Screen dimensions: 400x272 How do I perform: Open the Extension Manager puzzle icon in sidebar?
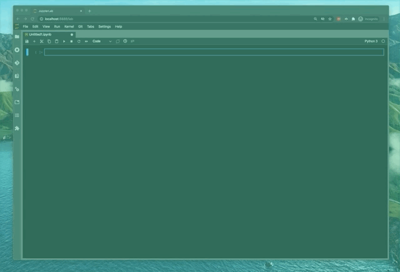tap(17, 129)
